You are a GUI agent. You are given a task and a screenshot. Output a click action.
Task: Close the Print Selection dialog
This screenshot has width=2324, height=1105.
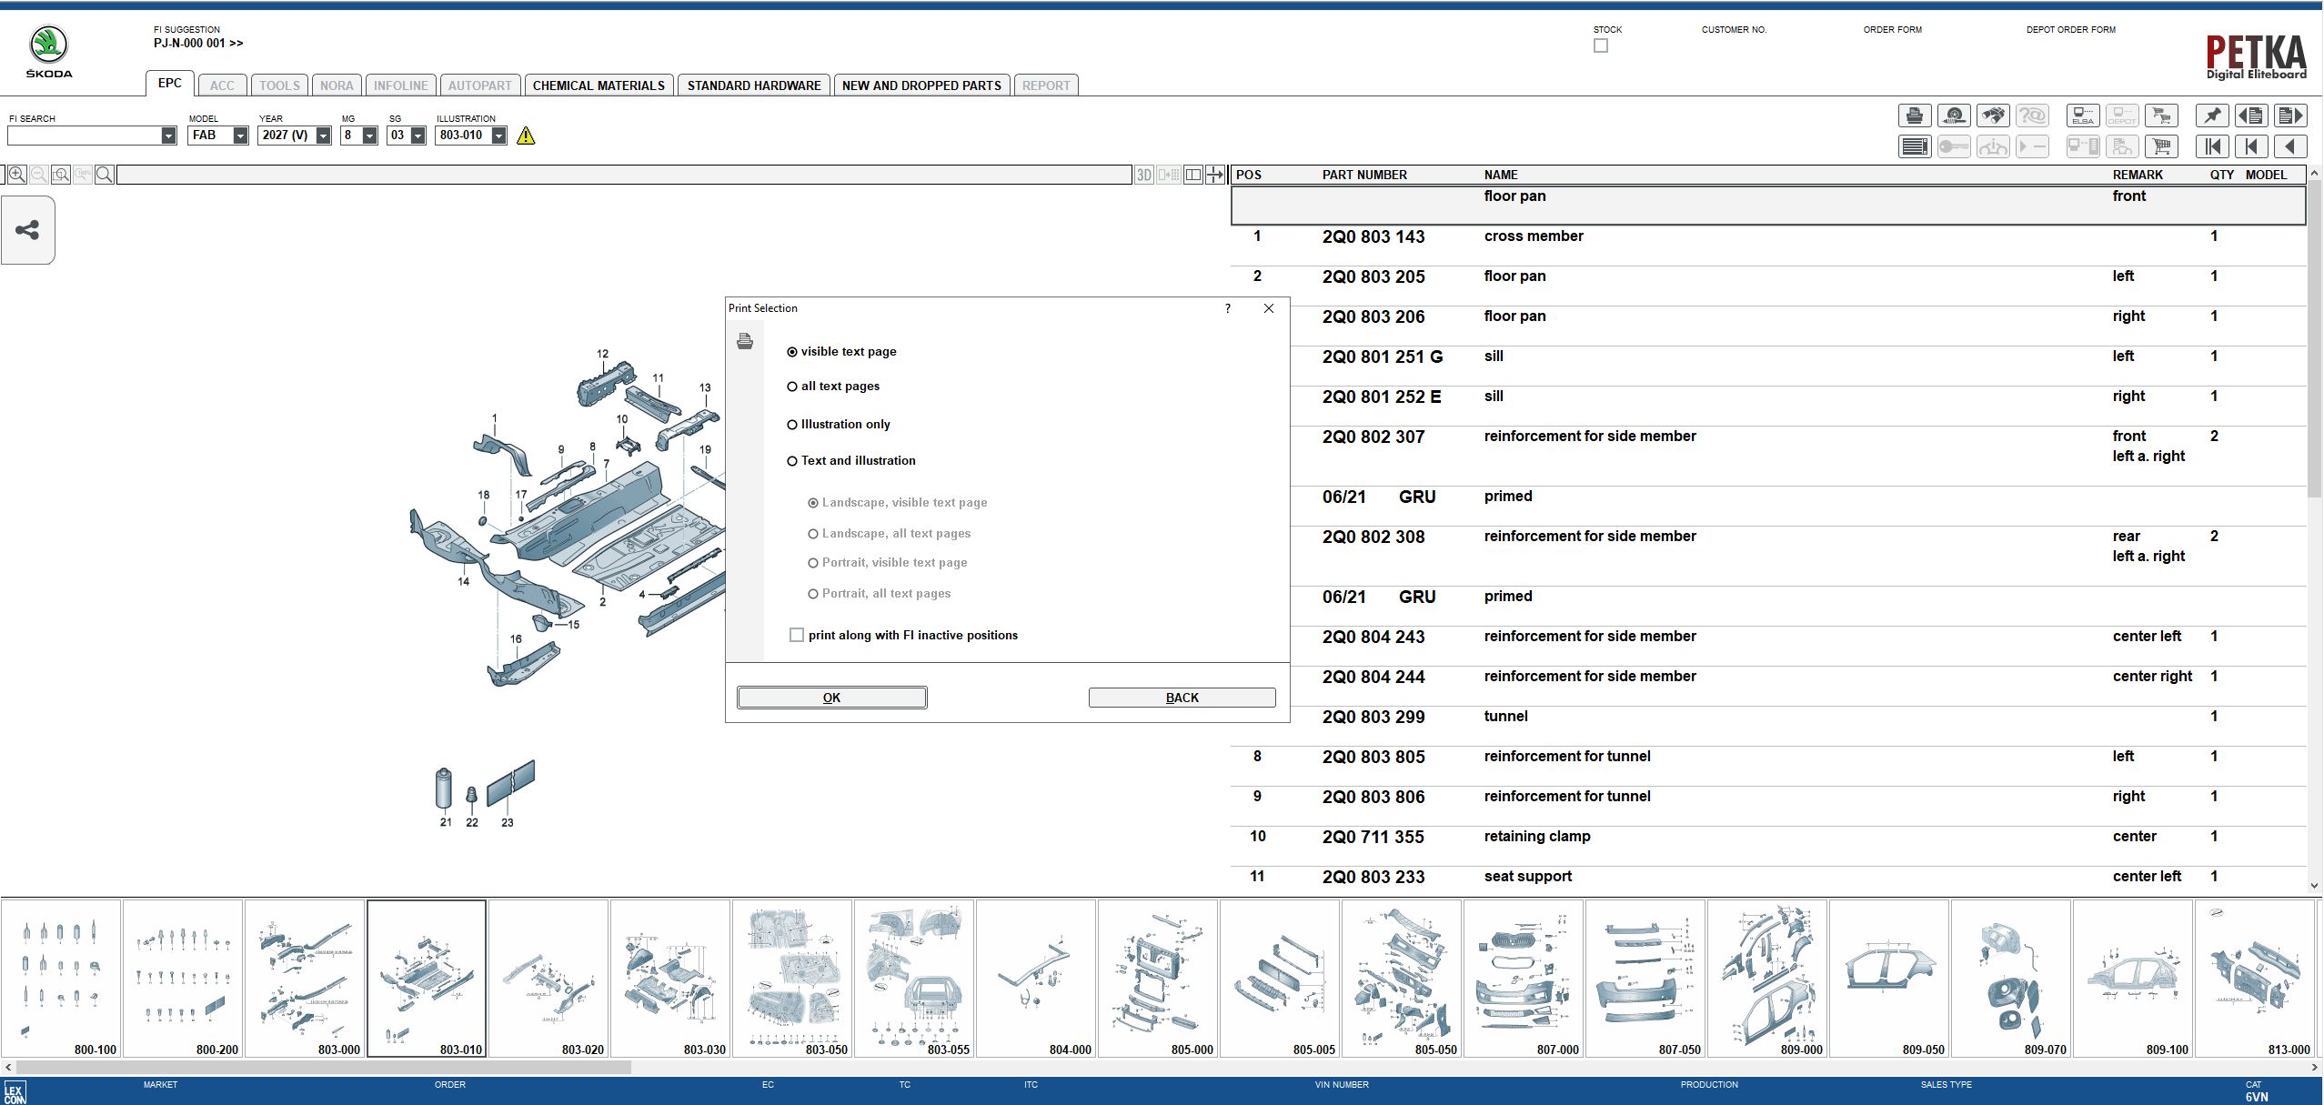pyautogui.click(x=1269, y=308)
